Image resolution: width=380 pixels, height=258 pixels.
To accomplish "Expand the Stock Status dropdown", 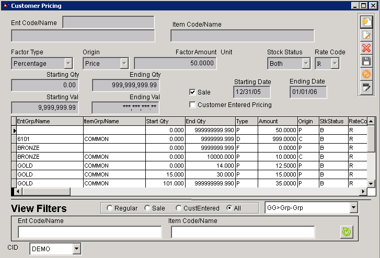I will click(x=306, y=63).
